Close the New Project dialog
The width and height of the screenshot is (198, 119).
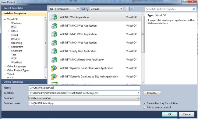[192, 2]
